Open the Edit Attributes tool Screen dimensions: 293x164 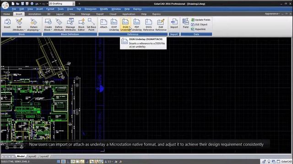pos(19,25)
